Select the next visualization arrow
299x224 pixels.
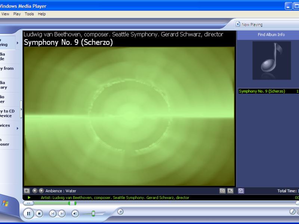41,191
